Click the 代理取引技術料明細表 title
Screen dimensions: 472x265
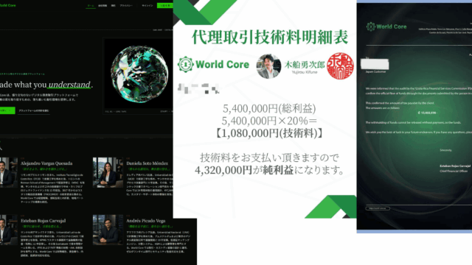(x=270, y=37)
